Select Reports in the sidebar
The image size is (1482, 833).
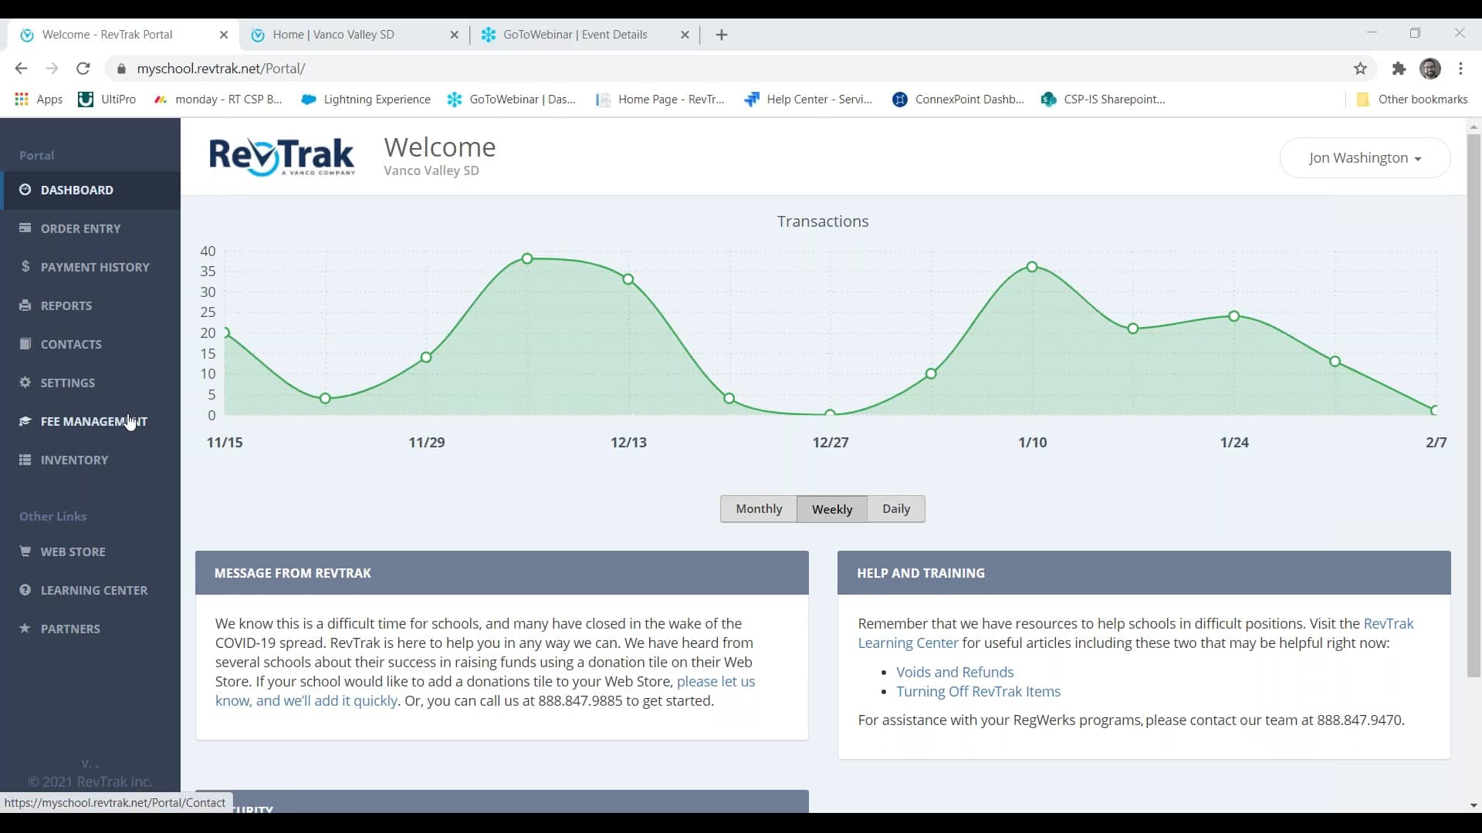[x=67, y=305]
